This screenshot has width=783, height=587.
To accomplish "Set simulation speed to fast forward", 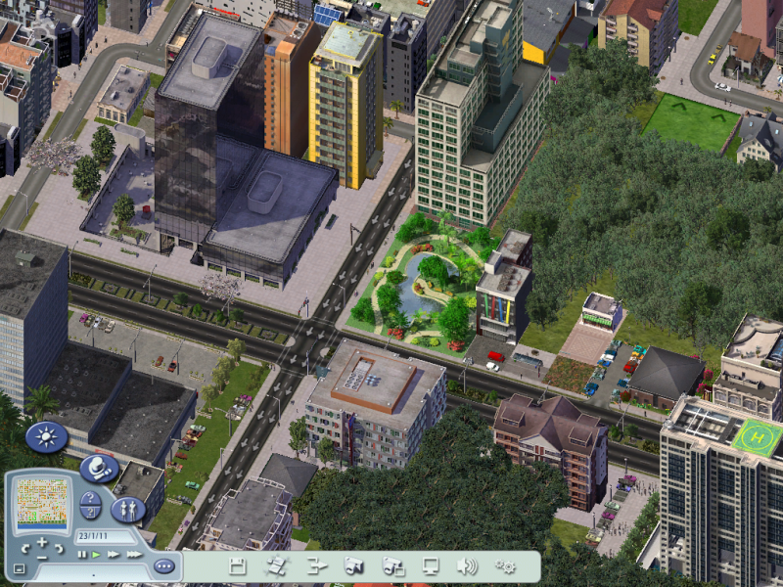I will coord(114,555).
